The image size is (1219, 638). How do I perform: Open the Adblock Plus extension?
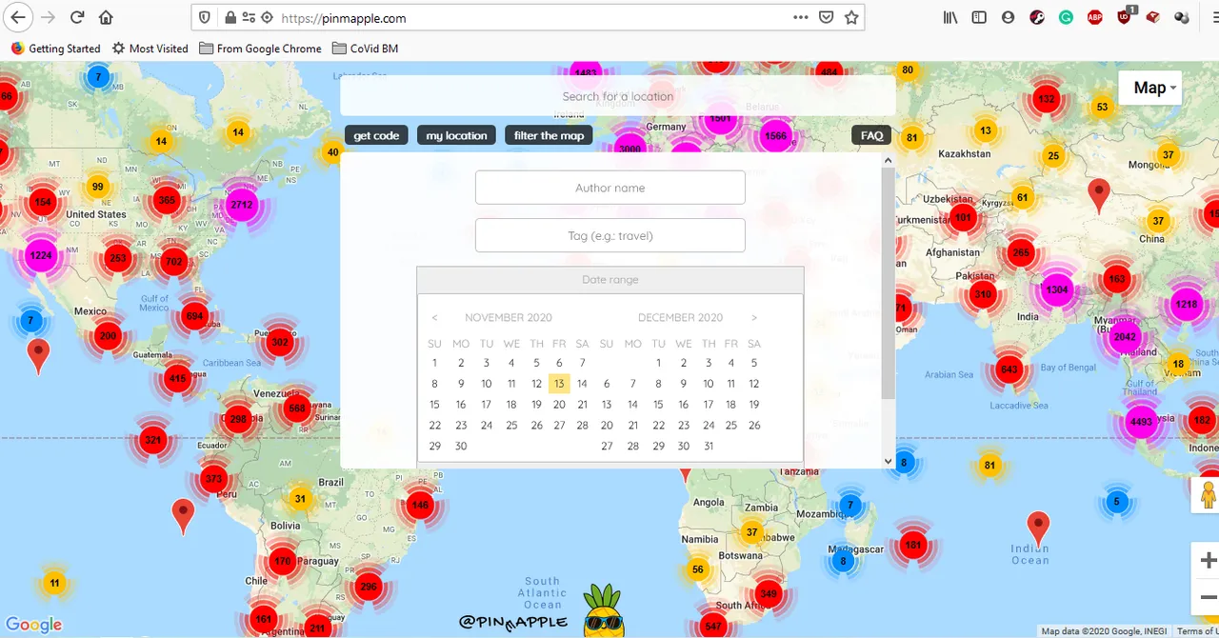tap(1095, 17)
